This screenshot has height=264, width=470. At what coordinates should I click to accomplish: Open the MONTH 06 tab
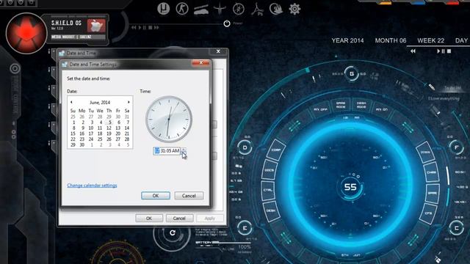[391, 40]
